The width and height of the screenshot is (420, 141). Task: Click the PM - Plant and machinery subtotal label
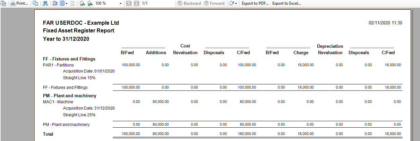[66, 125]
